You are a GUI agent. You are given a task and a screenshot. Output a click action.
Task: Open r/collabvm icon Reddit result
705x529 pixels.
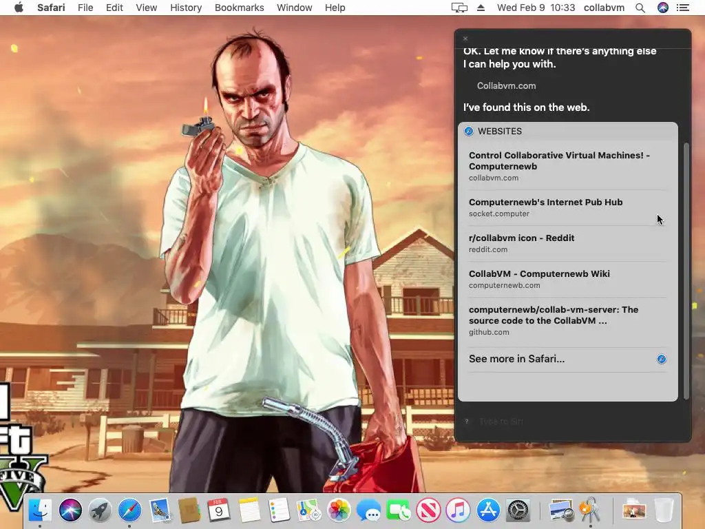[x=567, y=243]
